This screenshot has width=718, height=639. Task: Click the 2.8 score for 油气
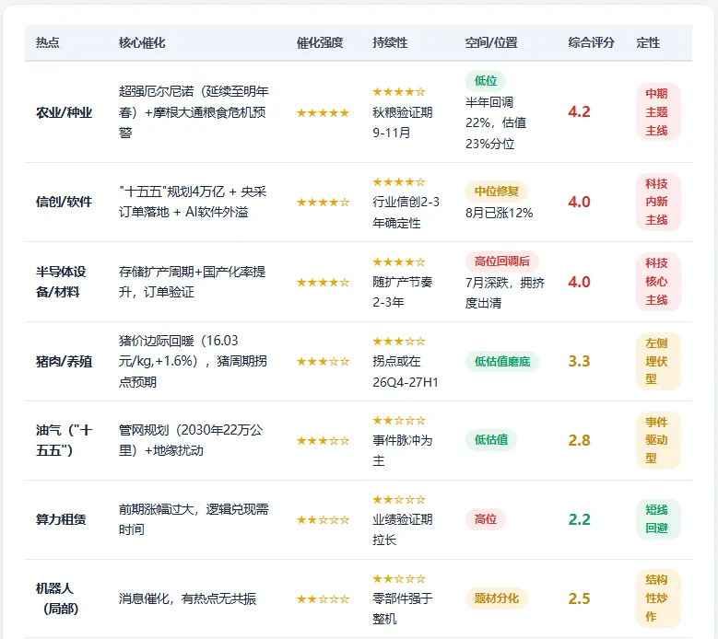[x=579, y=440]
